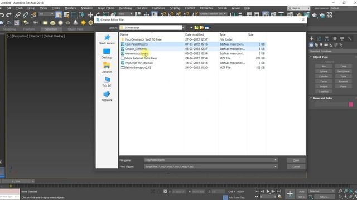Open the View Menu in file dialog
The width and height of the screenshot is (357, 200).
[x=207, y=28]
